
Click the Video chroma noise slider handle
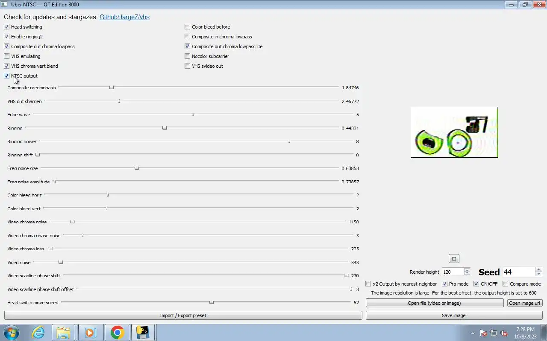pos(72,222)
